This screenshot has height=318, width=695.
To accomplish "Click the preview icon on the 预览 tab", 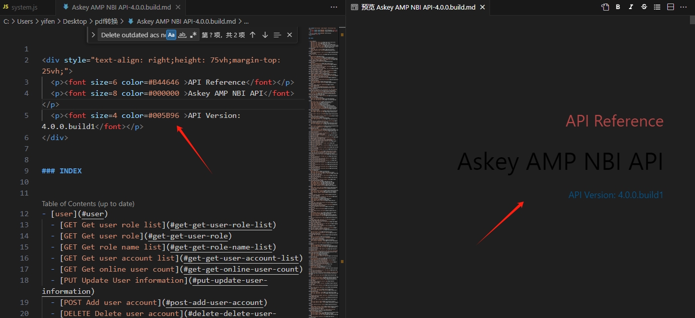I will (x=354, y=7).
